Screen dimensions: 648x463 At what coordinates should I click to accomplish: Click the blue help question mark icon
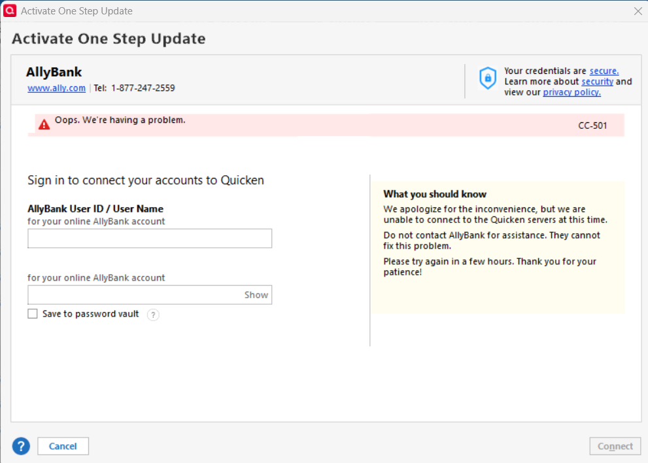21,446
